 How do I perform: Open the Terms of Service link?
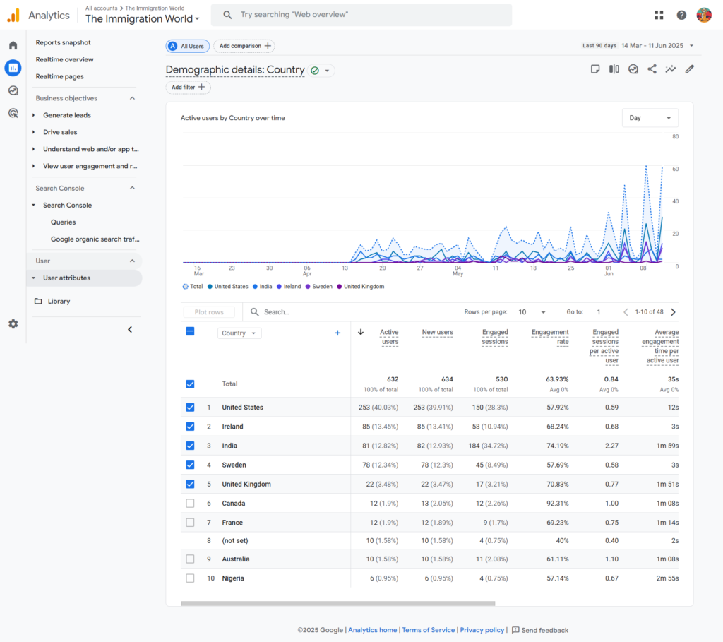[429, 630]
